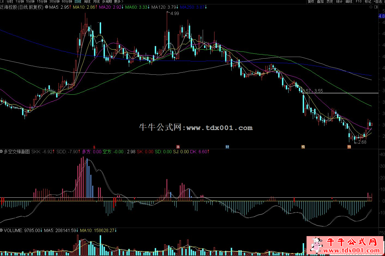Click the blue 4.8 price axis tag
This screenshot has height=256, width=385.
382,16
